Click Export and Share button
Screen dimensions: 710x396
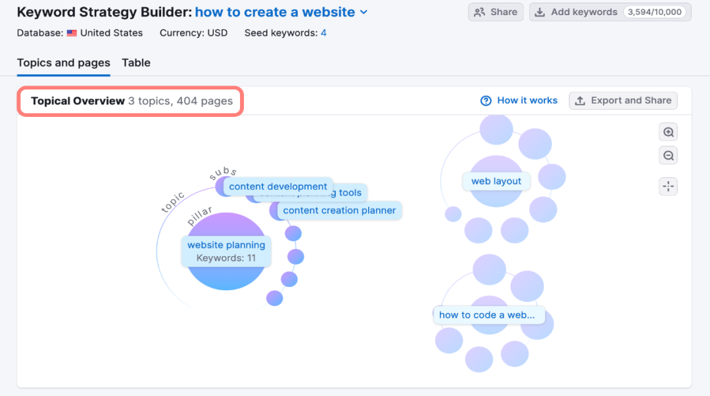[x=623, y=100]
